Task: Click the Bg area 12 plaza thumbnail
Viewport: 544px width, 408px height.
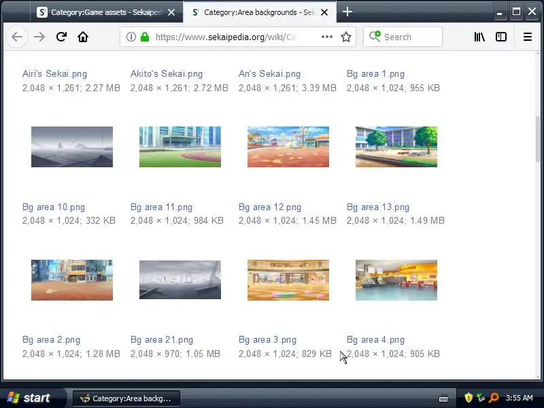Action: pos(288,147)
